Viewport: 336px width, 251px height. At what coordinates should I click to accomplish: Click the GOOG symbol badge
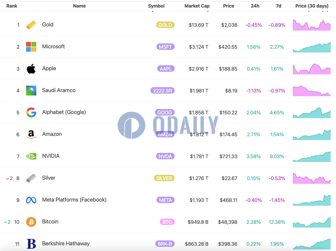coord(164,112)
